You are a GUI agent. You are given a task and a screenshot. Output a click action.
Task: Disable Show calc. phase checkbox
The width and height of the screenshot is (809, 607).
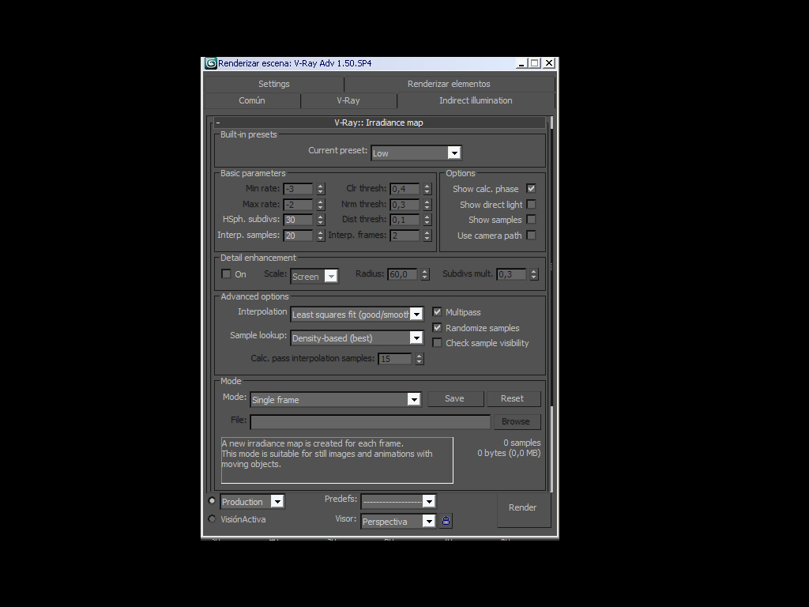pyautogui.click(x=531, y=188)
